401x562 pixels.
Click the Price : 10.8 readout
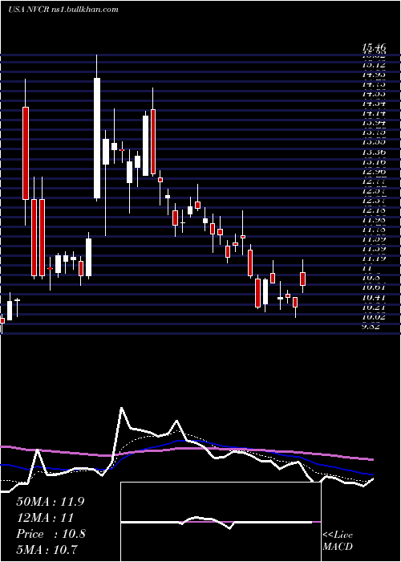(x=51, y=534)
